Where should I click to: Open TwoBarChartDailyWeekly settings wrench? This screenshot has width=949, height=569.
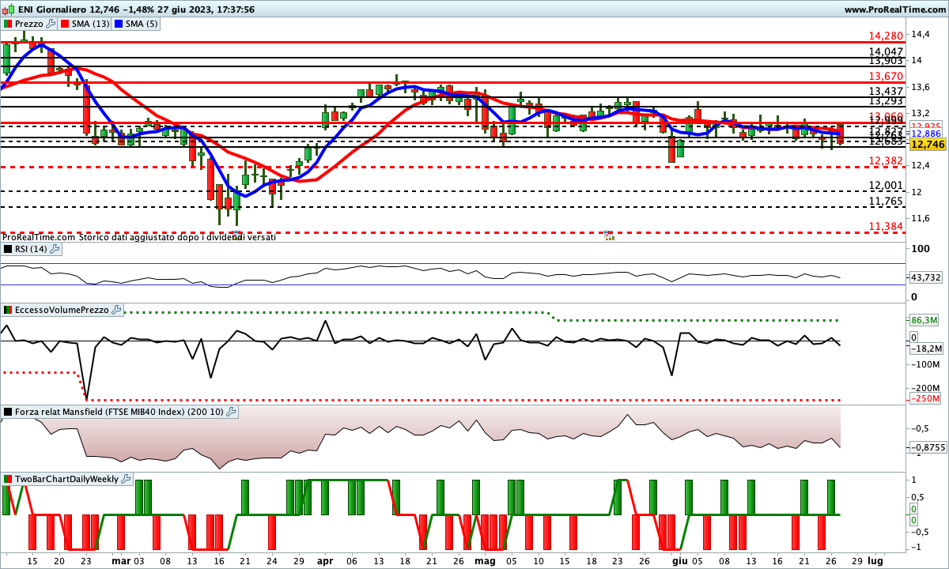coord(126,479)
